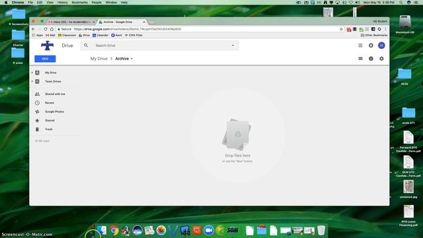Open Spotlight search in menu bar
The height and width of the screenshot is (238, 423).
(x=401, y=2)
